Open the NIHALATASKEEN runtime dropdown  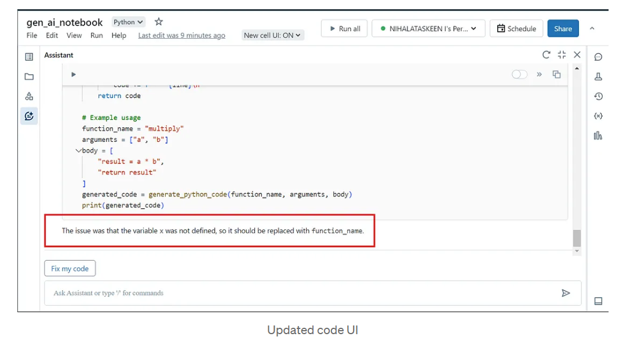tap(428, 28)
